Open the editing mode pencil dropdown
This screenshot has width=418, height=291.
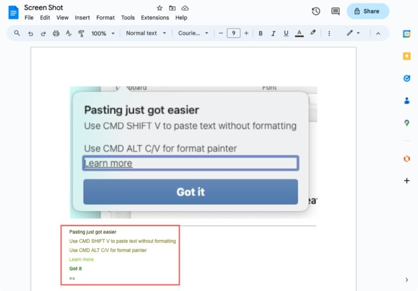pos(353,33)
